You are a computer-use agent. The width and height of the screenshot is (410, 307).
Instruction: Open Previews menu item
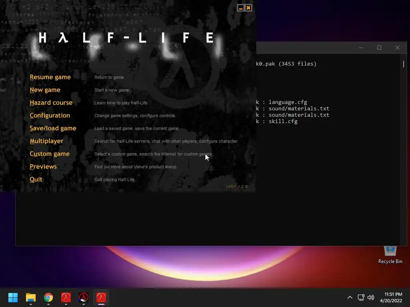click(43, 167)
